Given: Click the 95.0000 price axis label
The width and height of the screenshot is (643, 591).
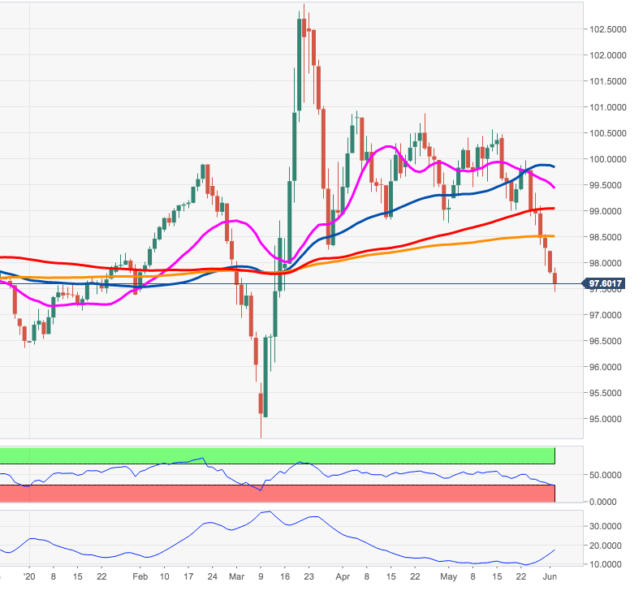Looking at the screenshot, I should (x=608, y=419).
